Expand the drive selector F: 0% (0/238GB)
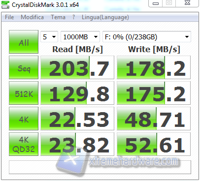Viewport: 200px width, 181px height. [x=147, y=37]
